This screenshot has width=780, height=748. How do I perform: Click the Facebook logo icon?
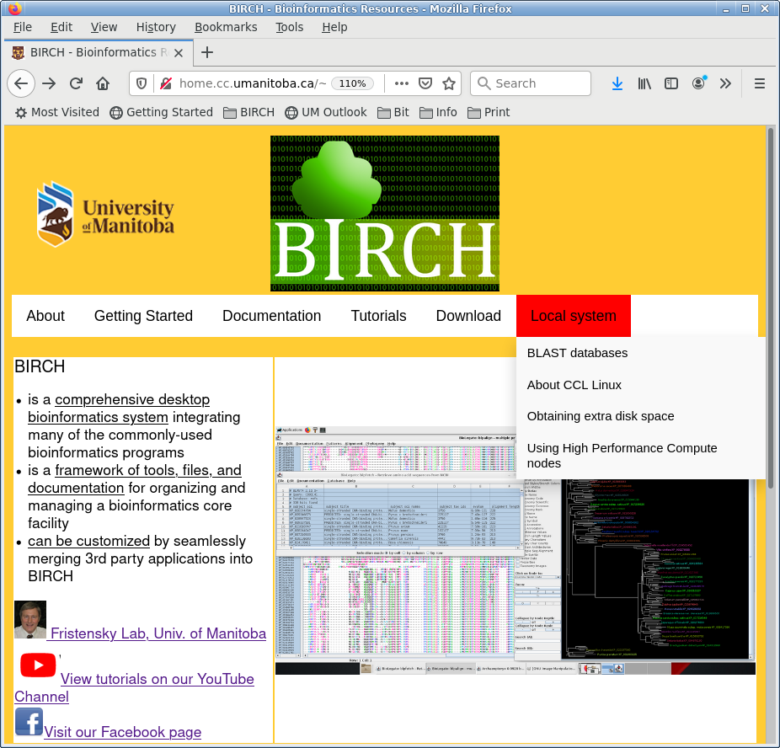click(29, 722)
